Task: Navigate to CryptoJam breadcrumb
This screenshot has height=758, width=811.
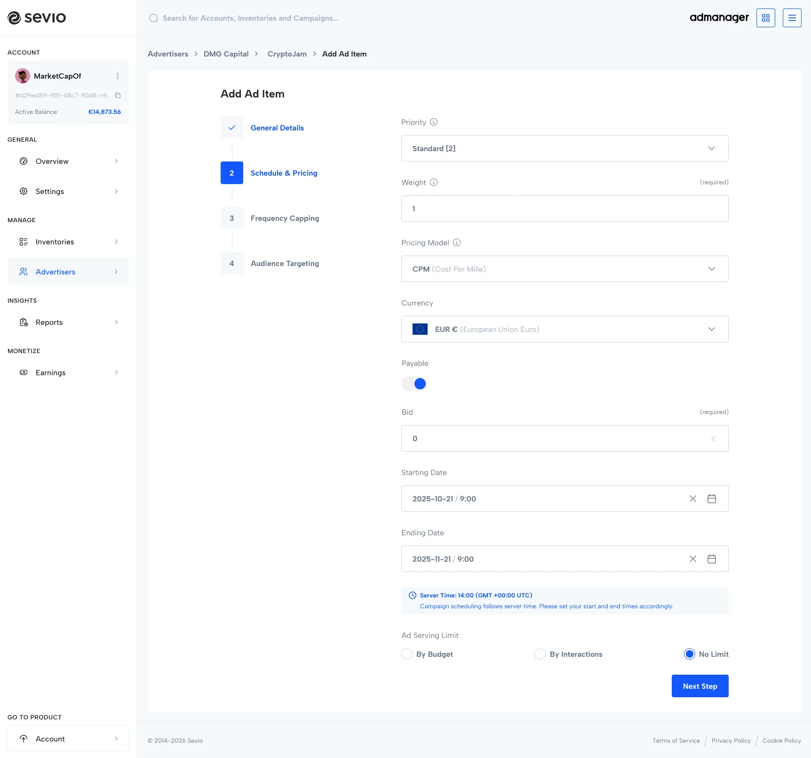Action: pyautogui.click(x=287, y=54)
